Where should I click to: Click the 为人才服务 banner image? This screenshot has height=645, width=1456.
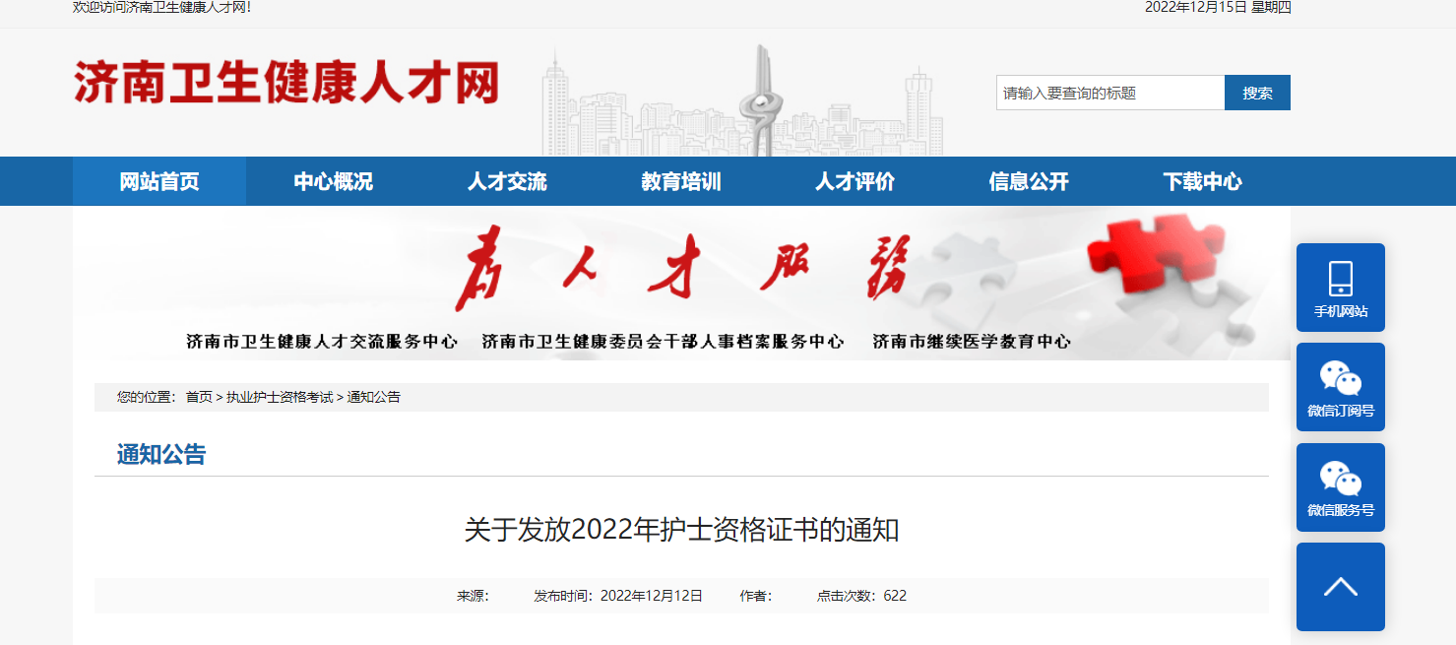coord(681,283)
